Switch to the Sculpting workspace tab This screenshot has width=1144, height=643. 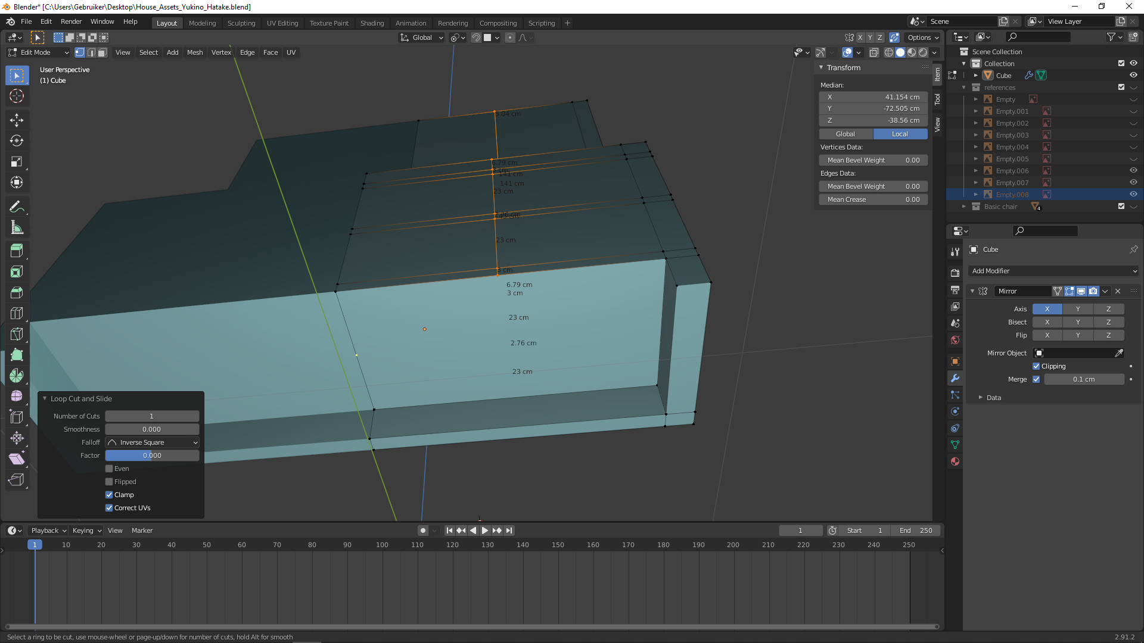click(x=241, y=23)
